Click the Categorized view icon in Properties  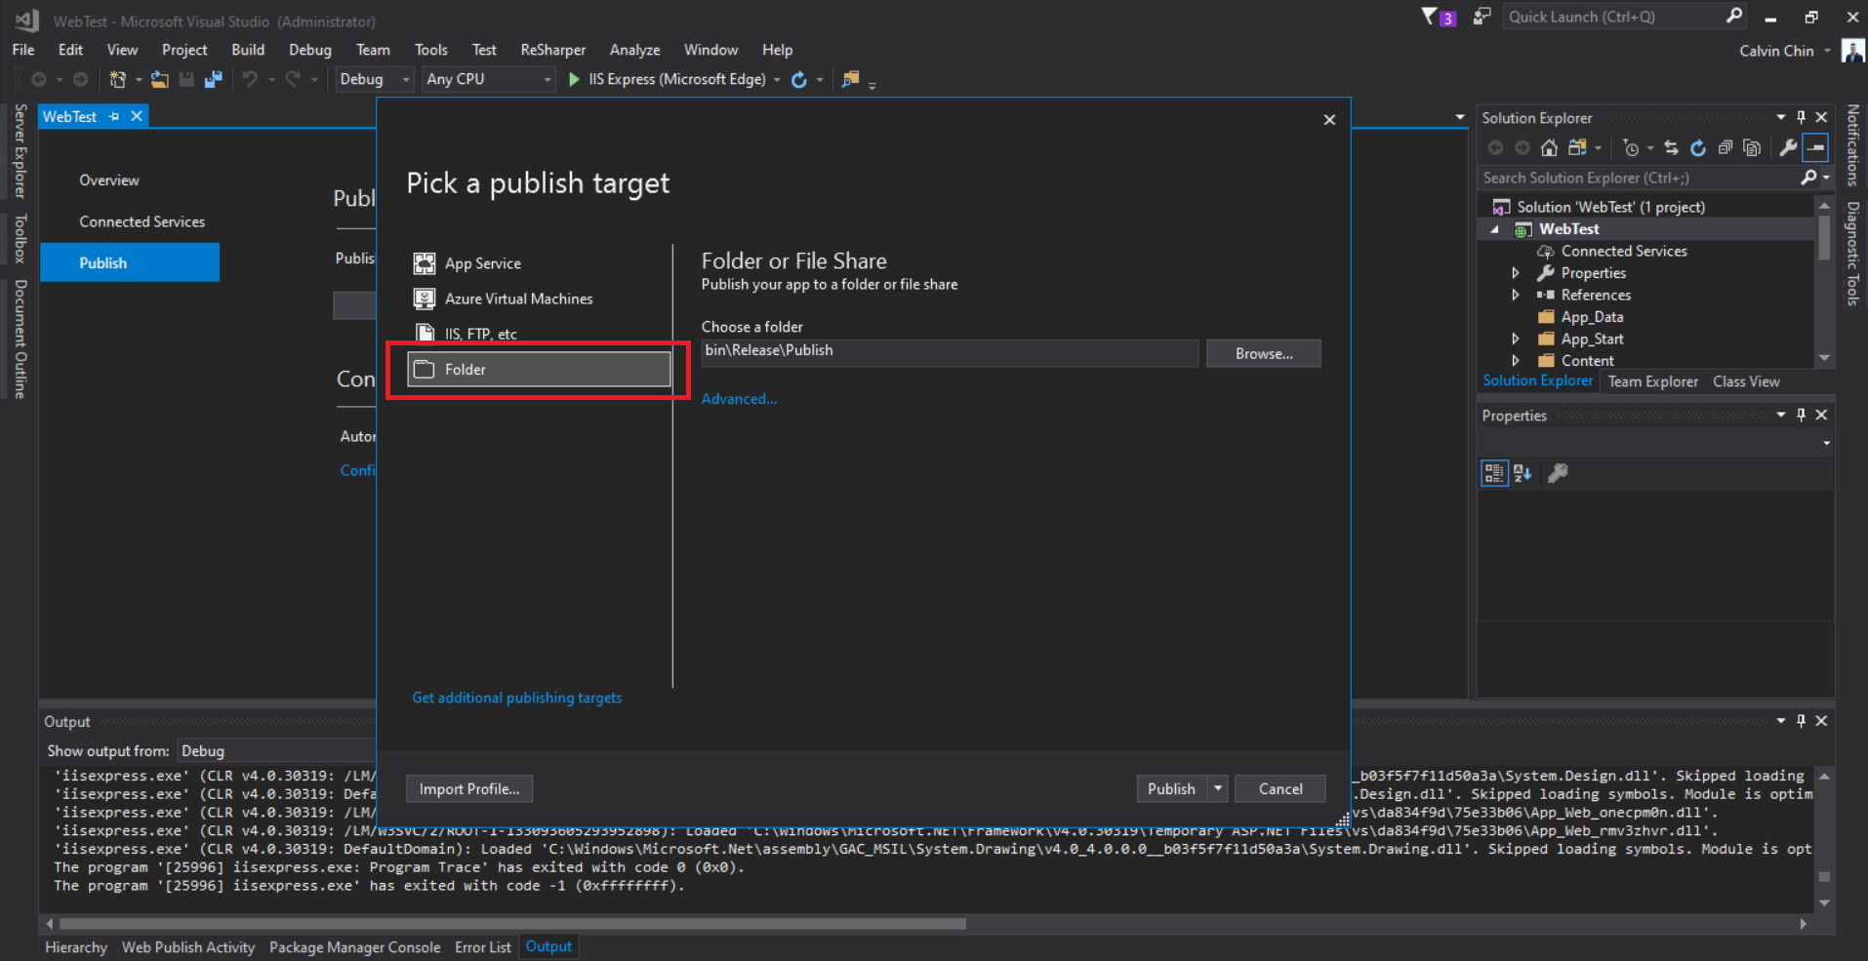pos(1494,473)
